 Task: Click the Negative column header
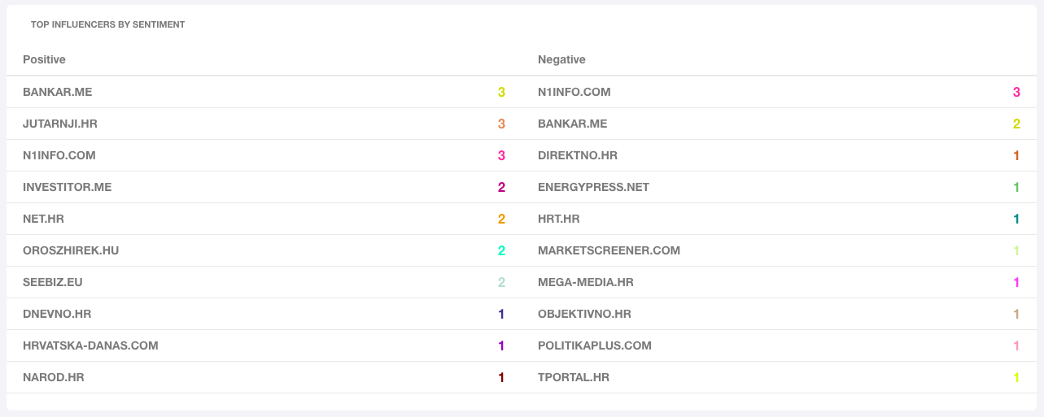561,59
